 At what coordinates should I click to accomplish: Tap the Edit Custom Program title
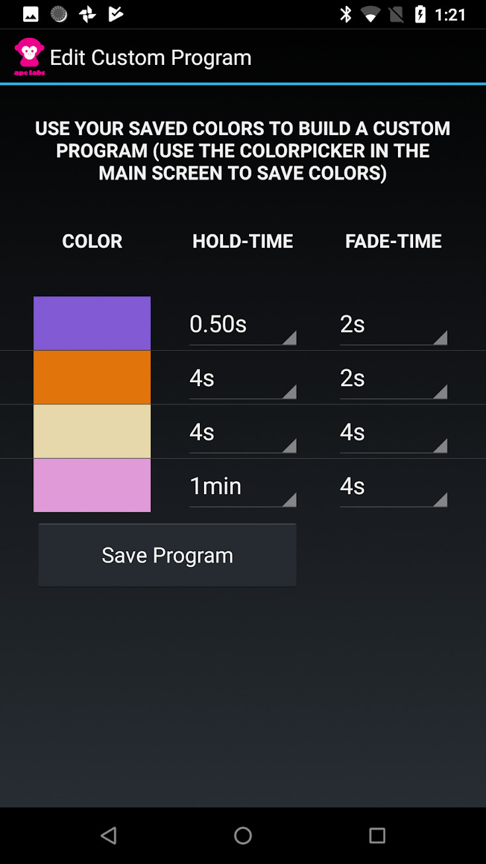pyautogui.click(x=150, y=58)
